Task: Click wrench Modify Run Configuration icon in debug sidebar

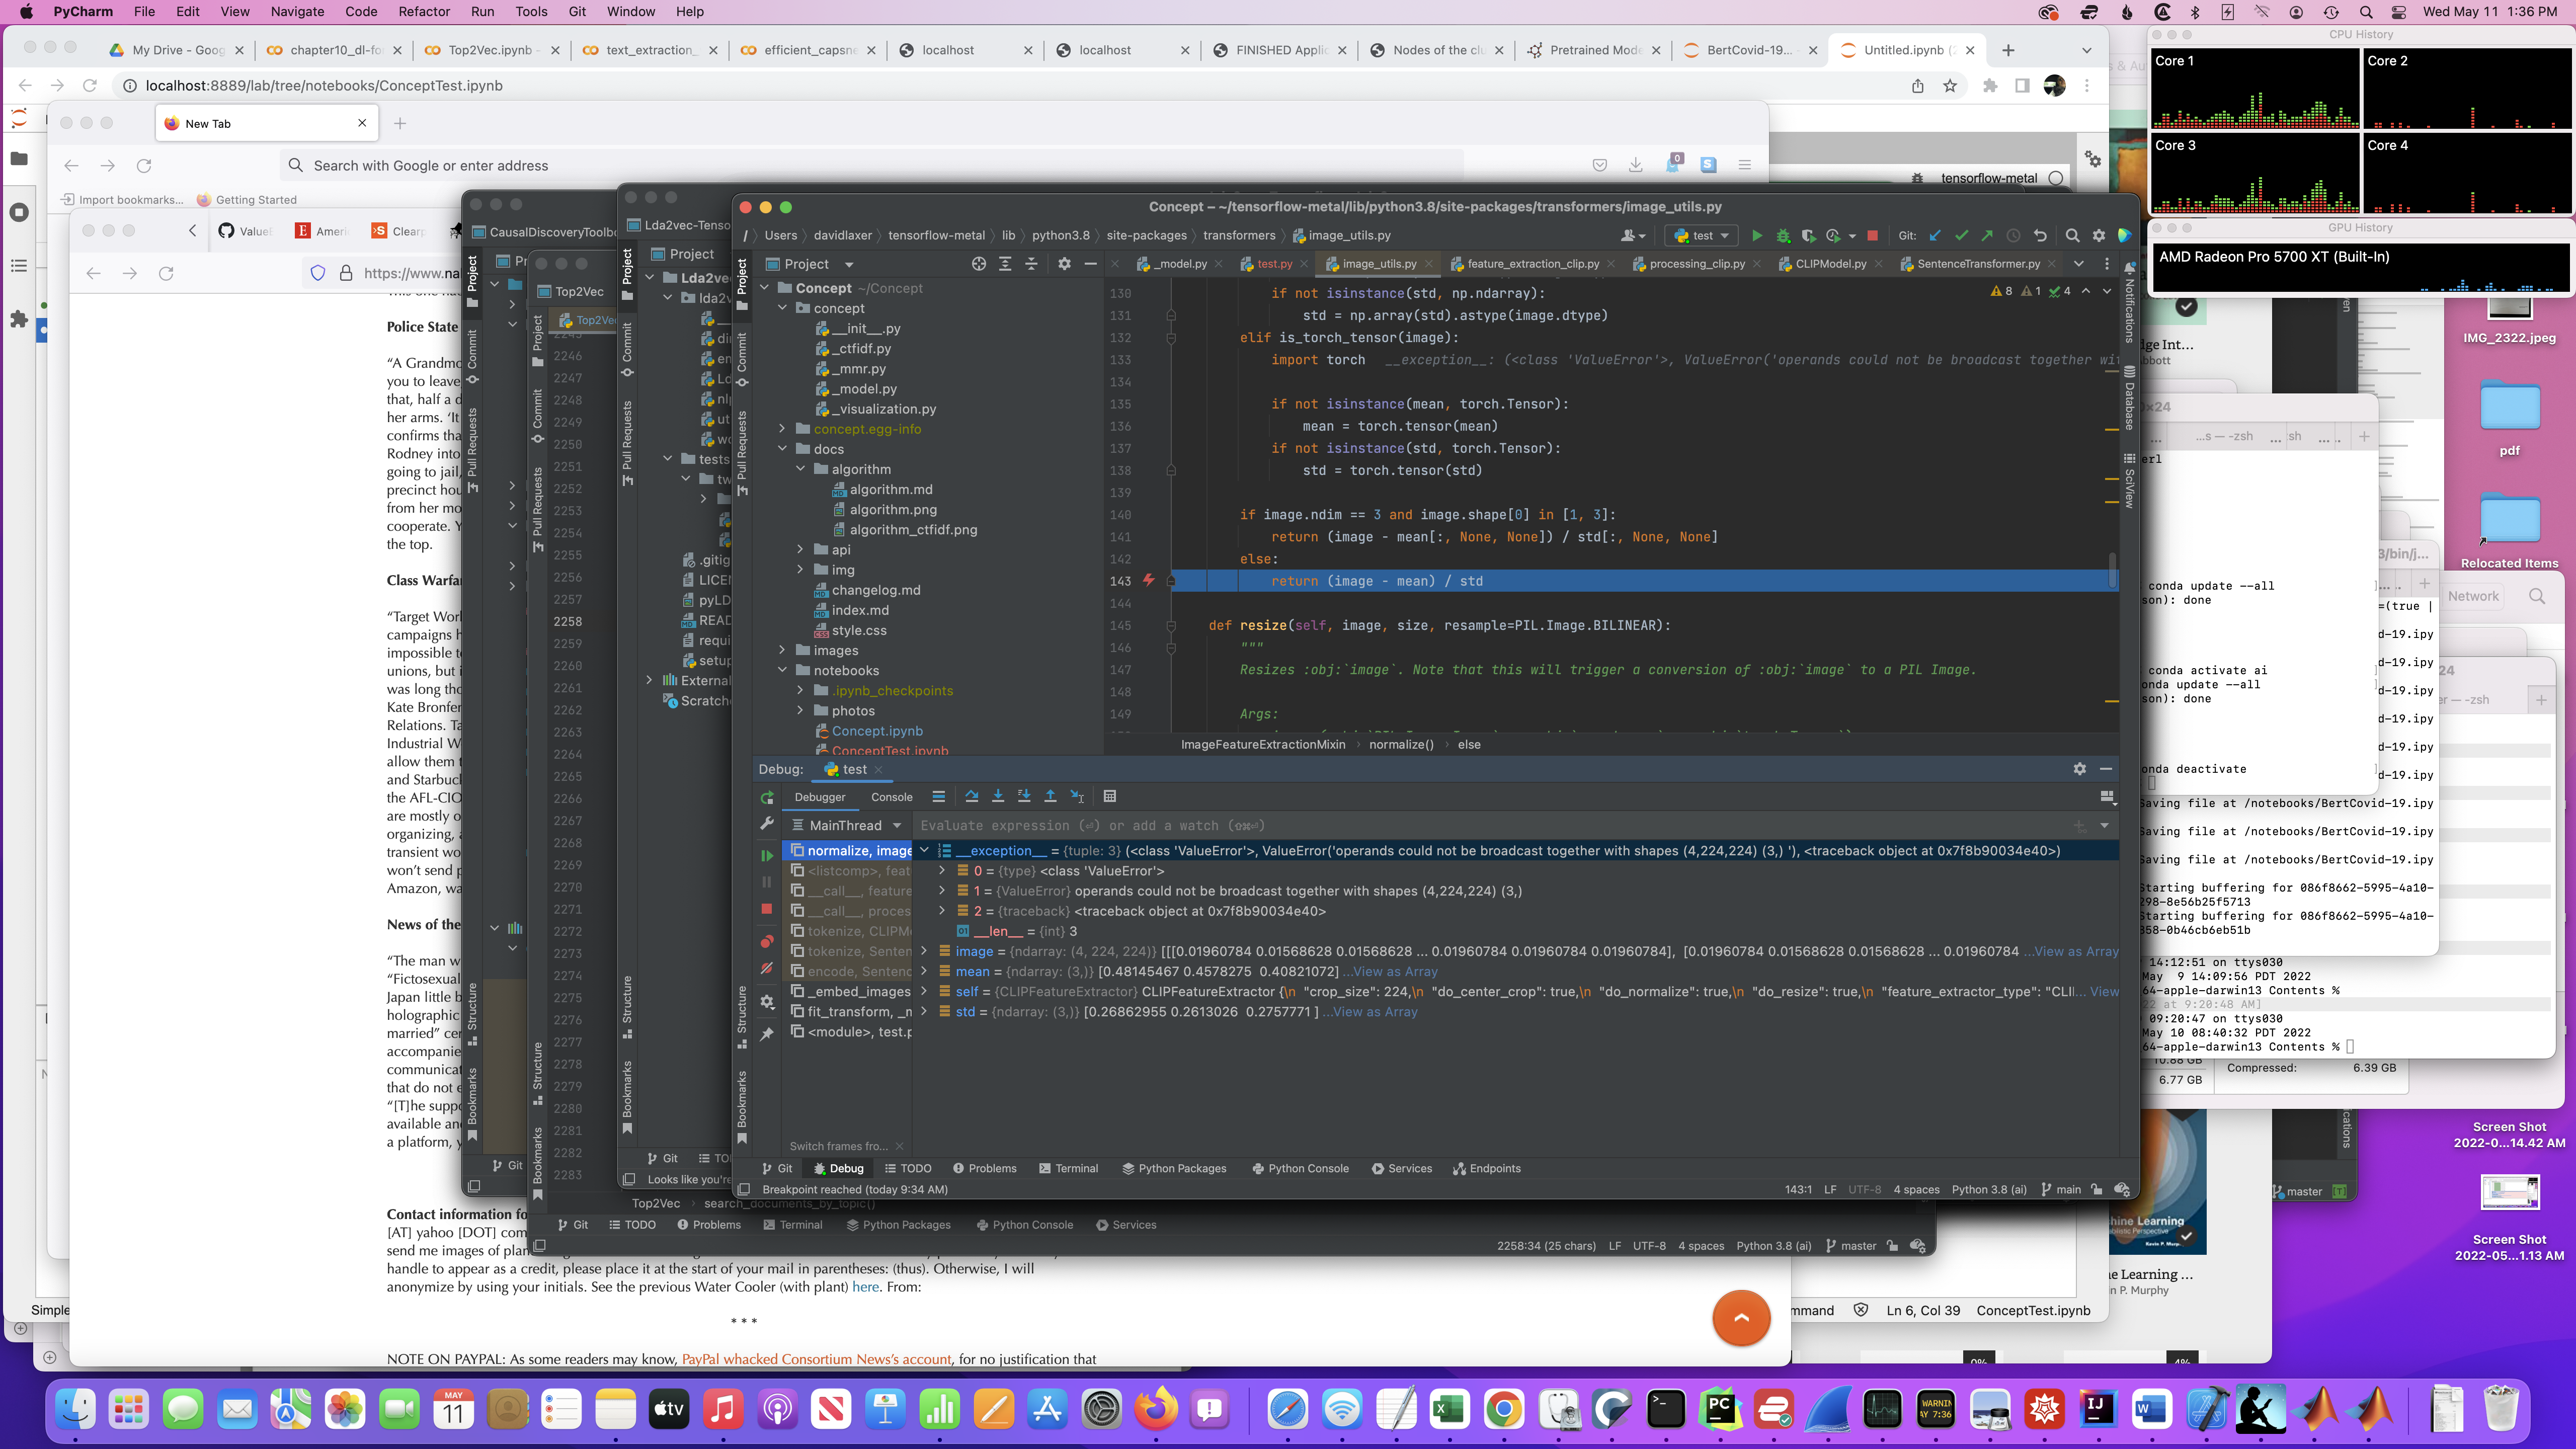Action: [x=767, y=823]
